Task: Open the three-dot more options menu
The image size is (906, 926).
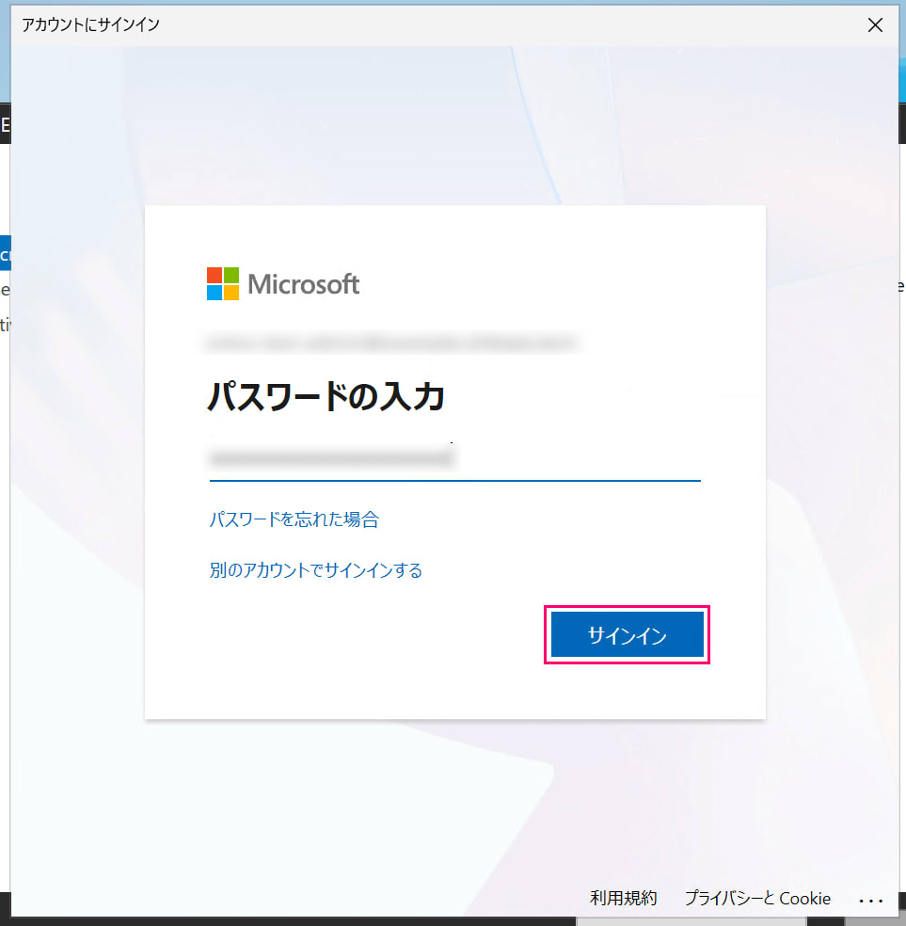Action: pos(870,901)
